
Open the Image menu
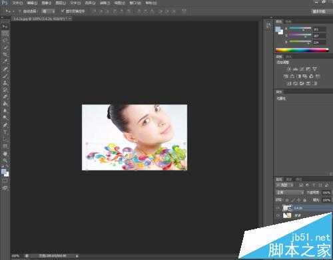[x=47, y=3]
